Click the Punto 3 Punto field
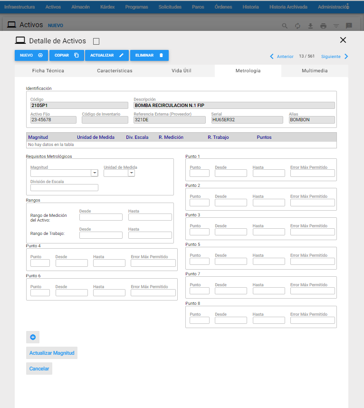This screenshot has height=408, width=364. pyautogui.click(x=200, y=232)
